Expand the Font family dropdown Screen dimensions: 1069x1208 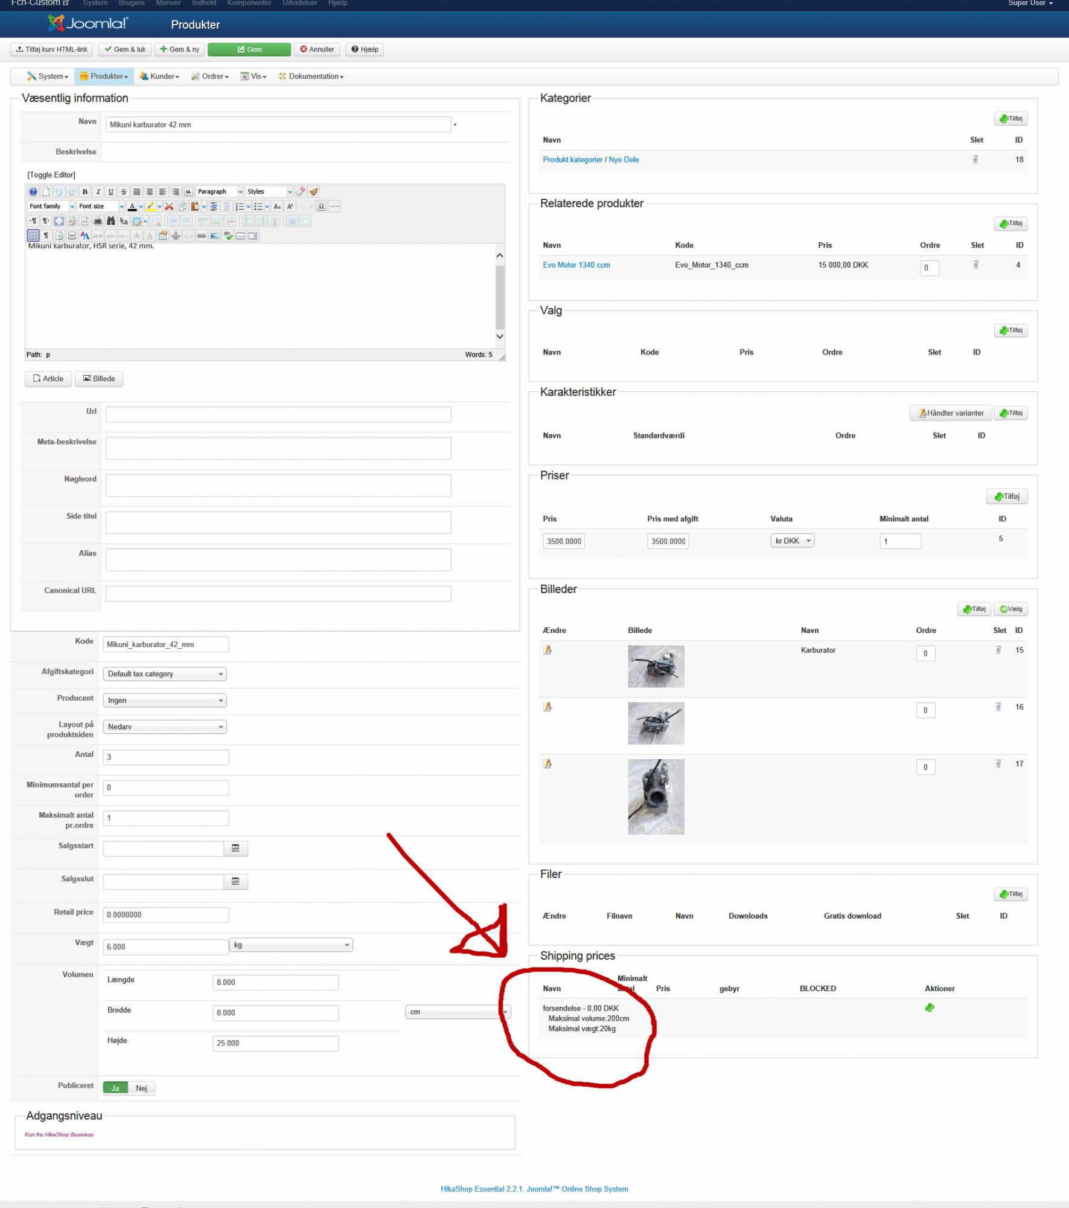click(51, 206)
